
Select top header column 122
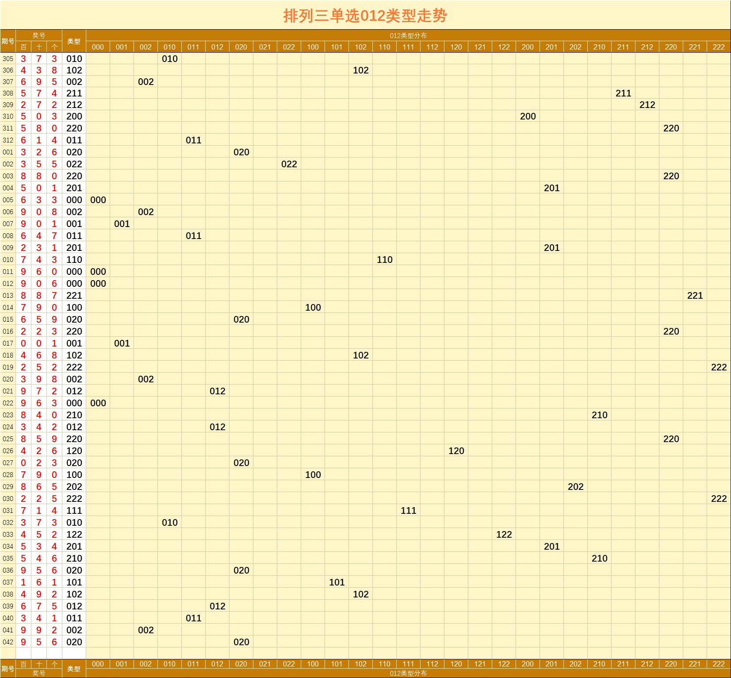click(x=504, y=47)
